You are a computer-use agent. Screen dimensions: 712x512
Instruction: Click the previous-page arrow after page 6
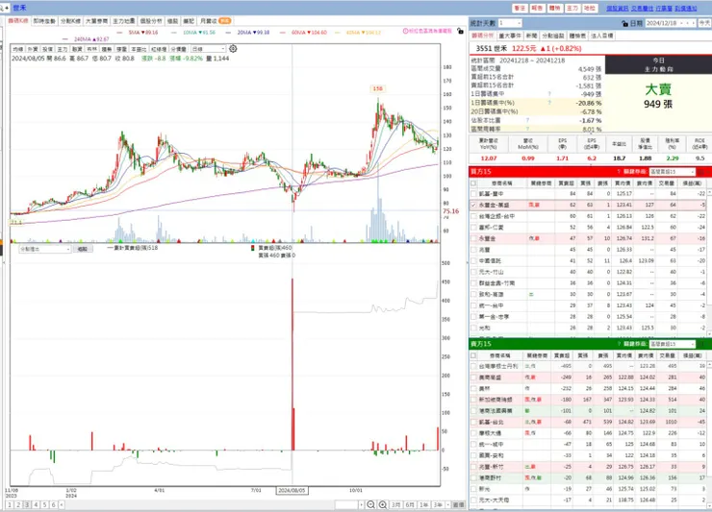62,504
